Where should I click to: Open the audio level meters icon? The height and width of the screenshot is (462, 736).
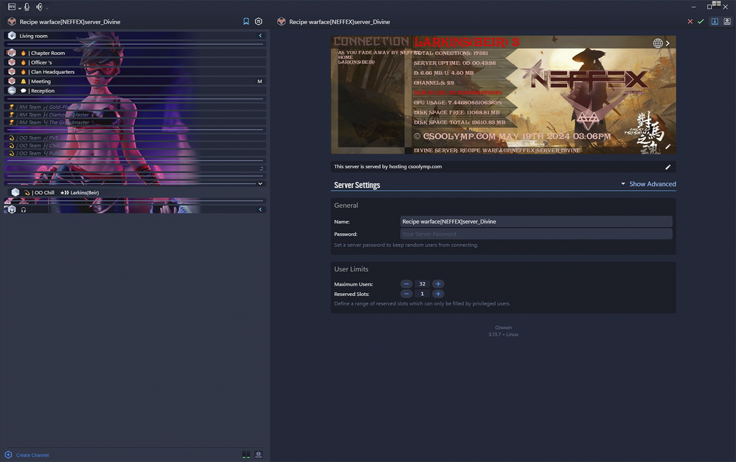tap(246, 455)
